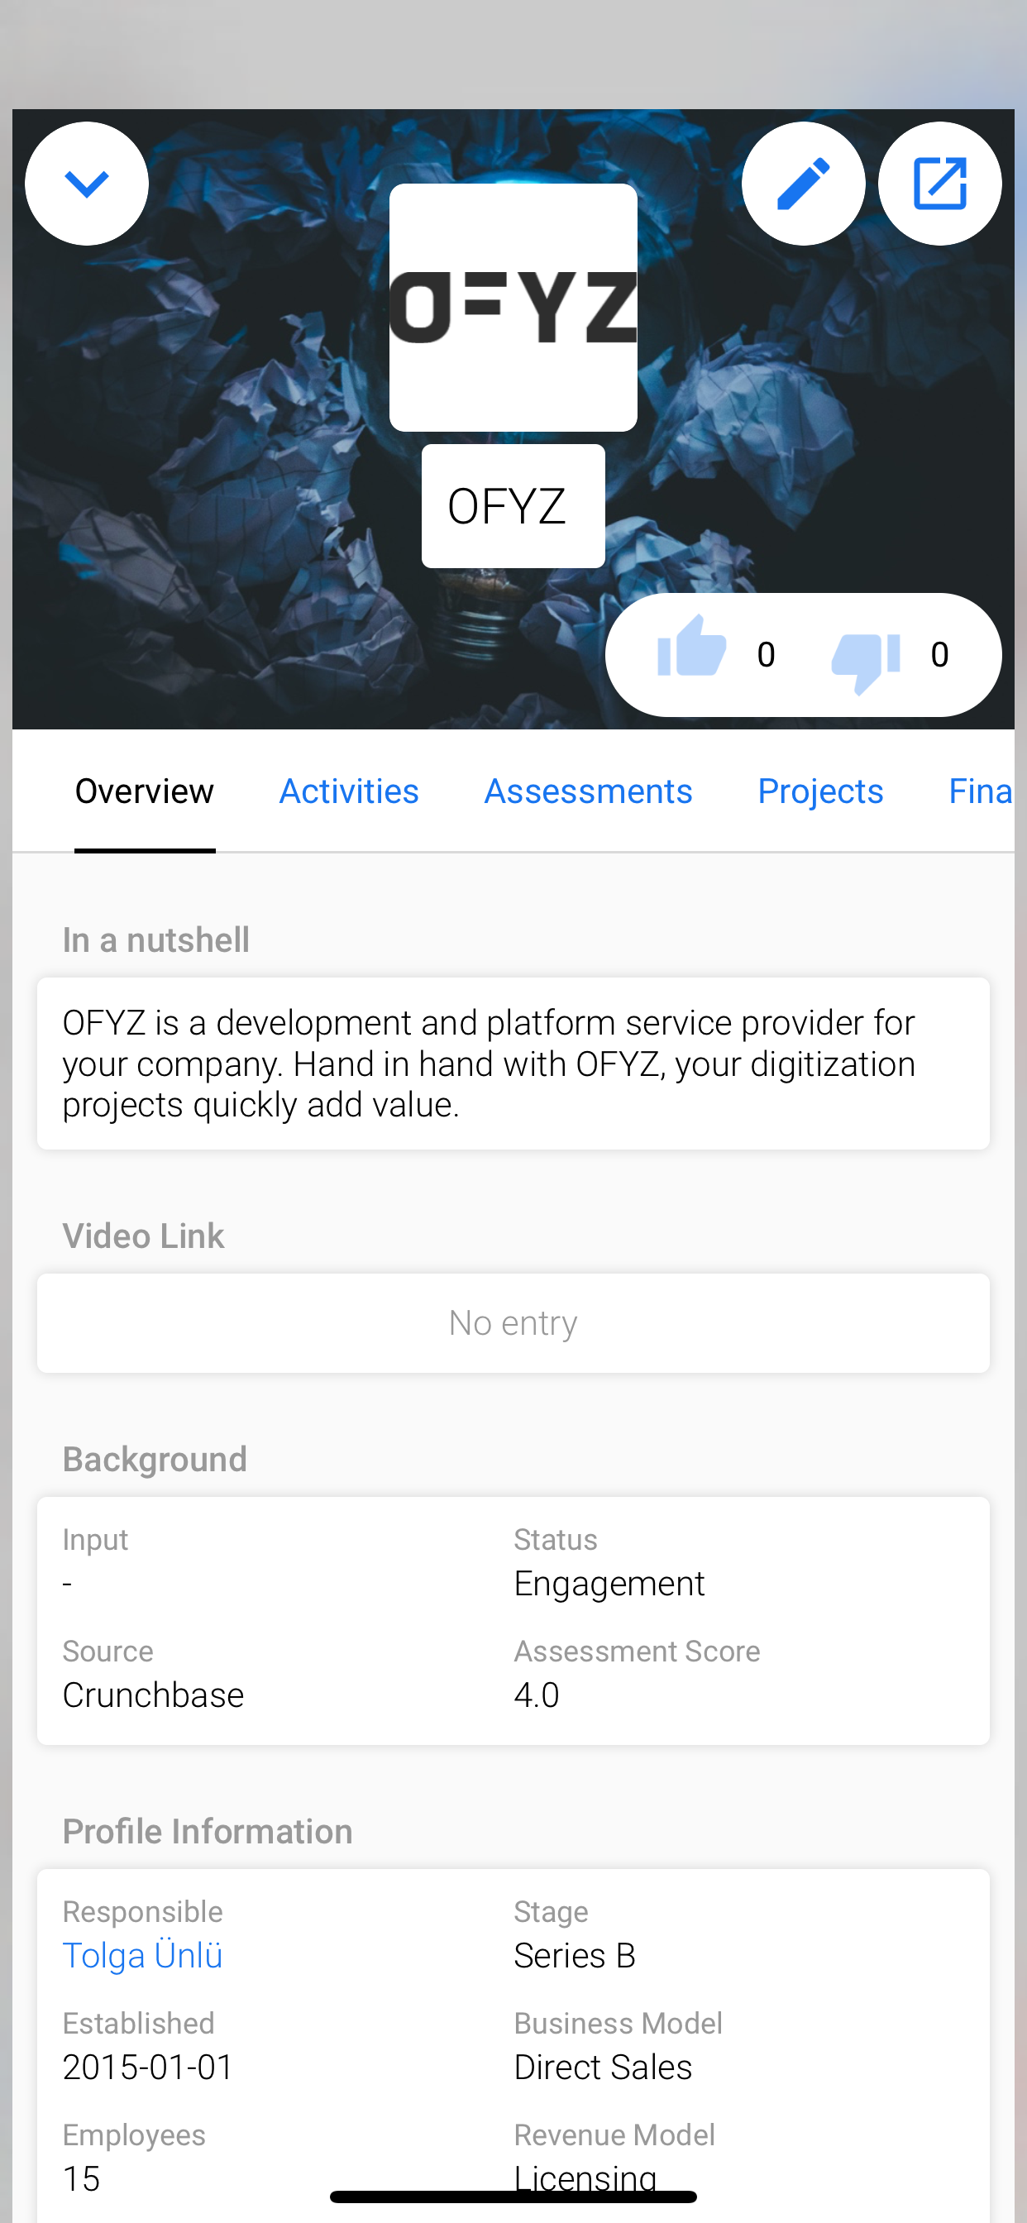
Task: Select the Direct Sales business model
Action: point(603,2067)
